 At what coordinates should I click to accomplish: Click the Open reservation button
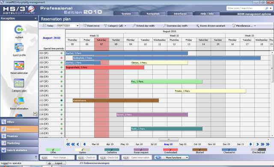click(x=137, y=158)
